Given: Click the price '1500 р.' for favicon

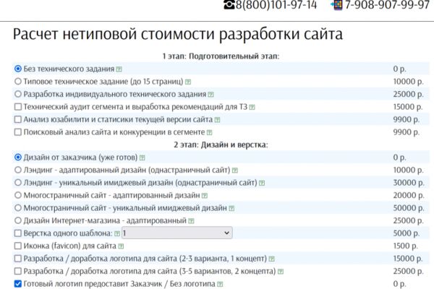Looking at the screenshot, I should 406,246.
